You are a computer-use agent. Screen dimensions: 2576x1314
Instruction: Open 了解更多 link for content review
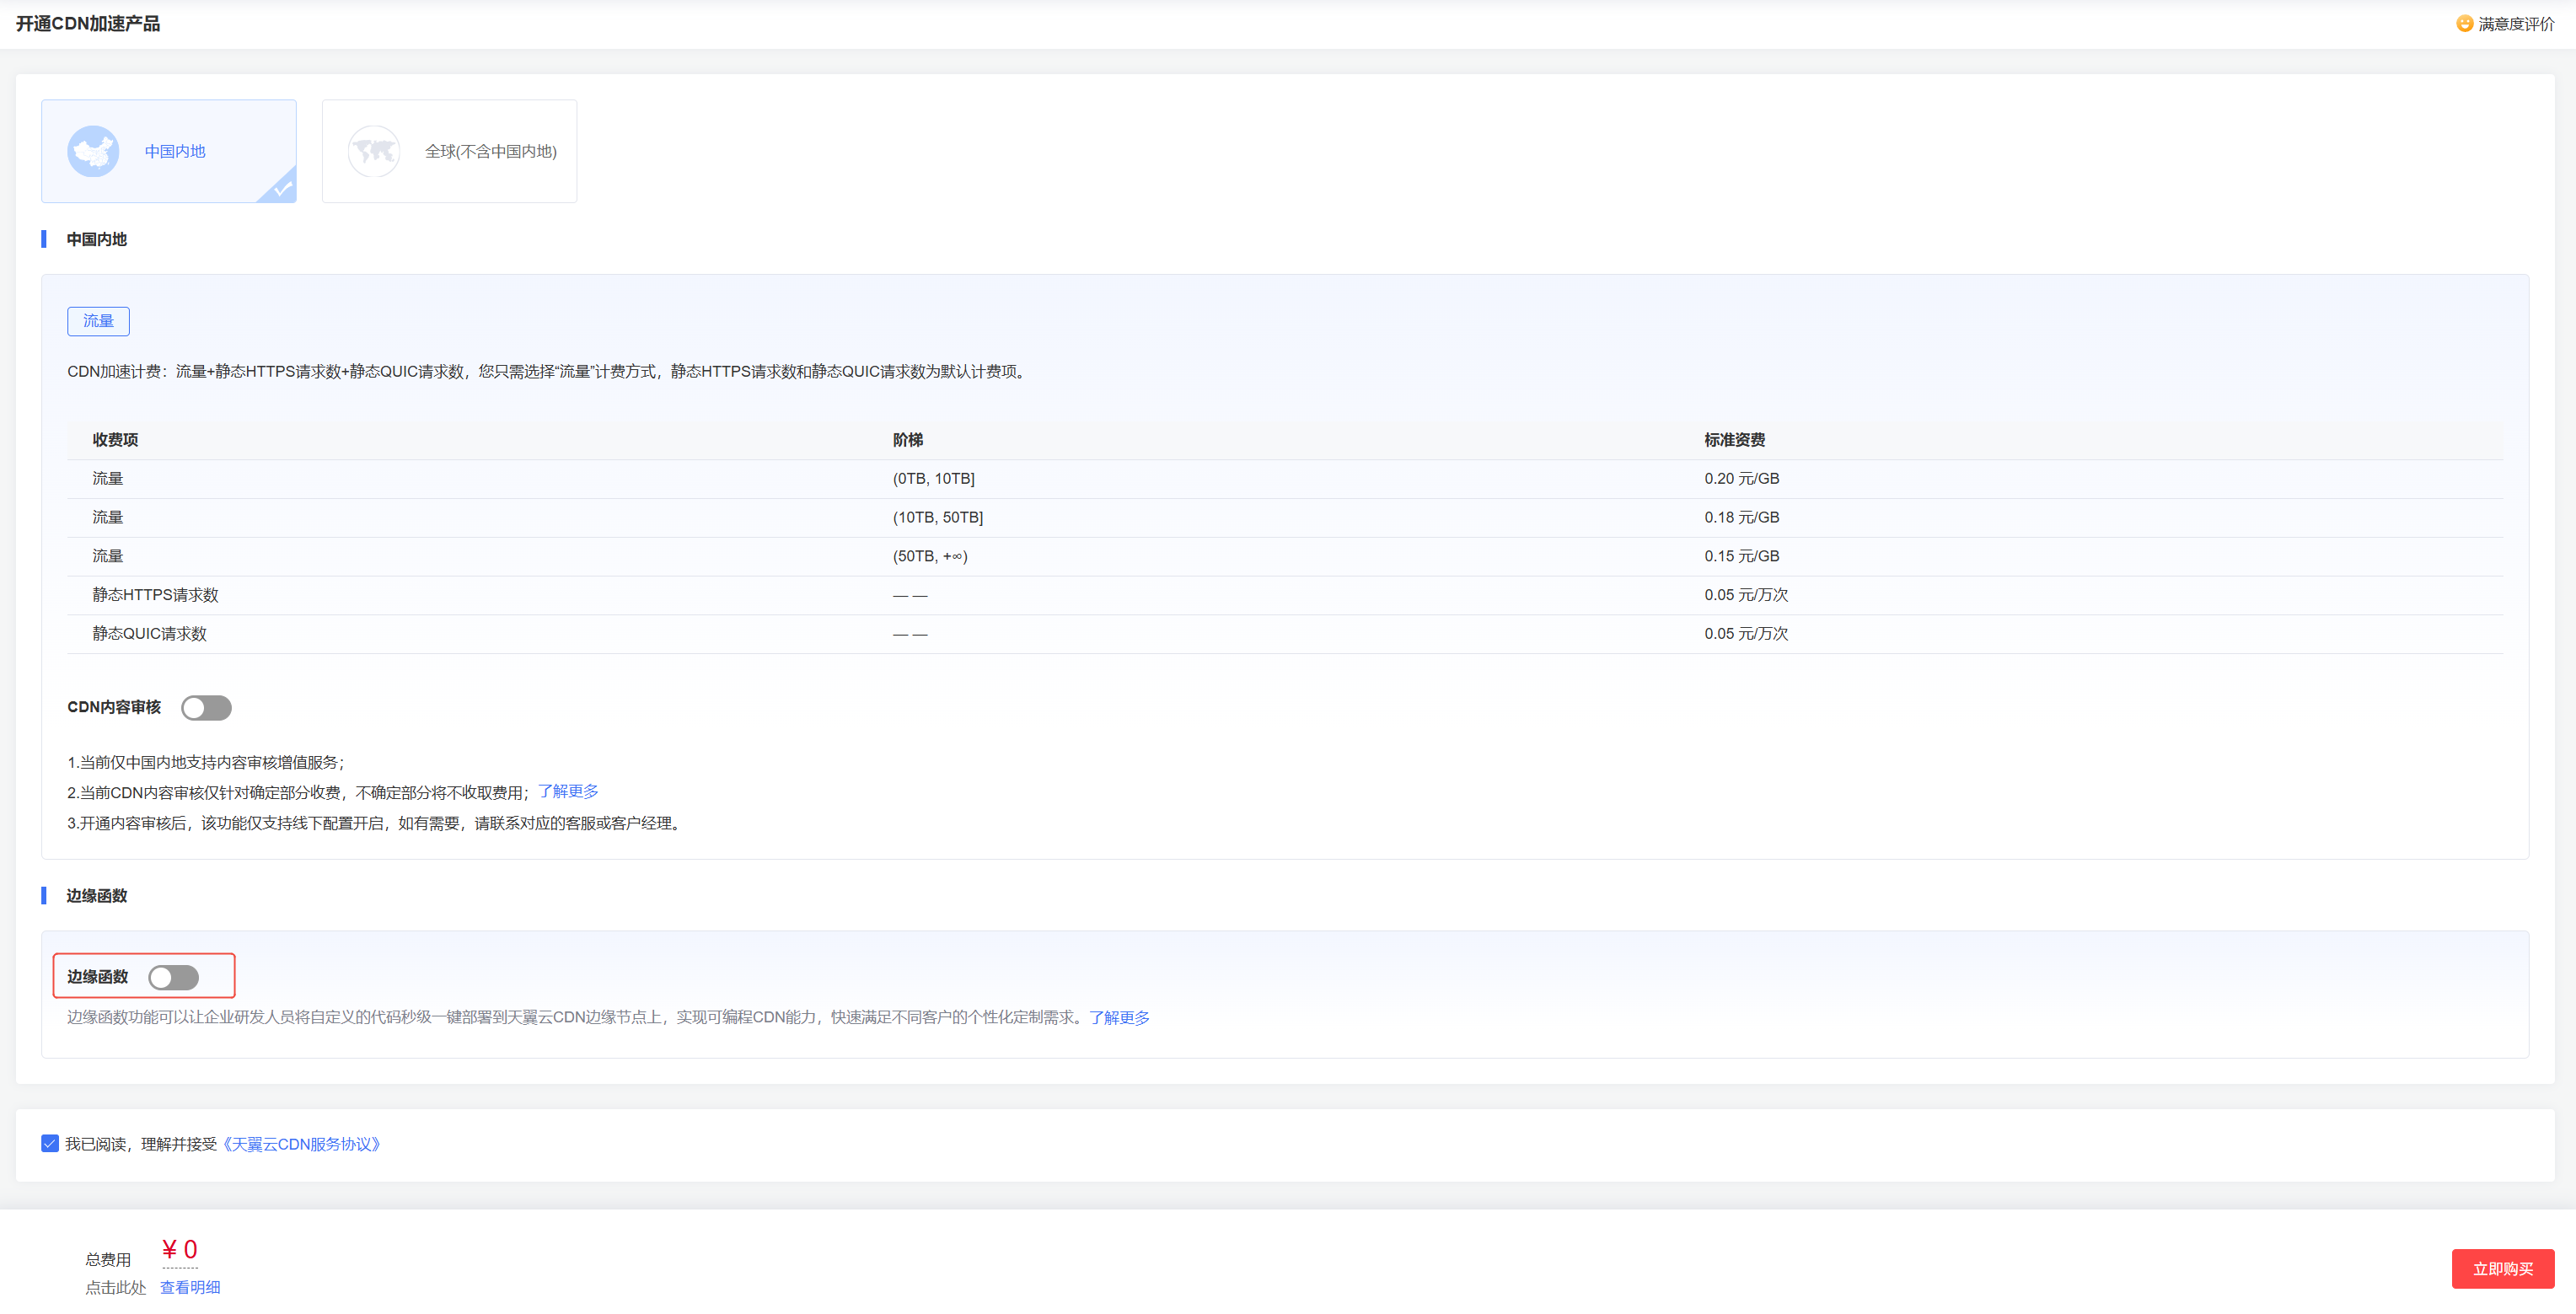(x=568, y=791)
